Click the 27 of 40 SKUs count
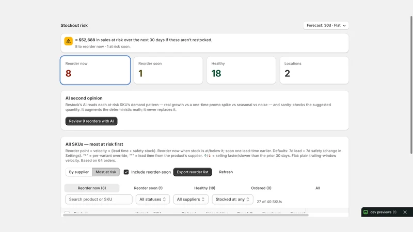Screen dimensions: 413x232 tap(269, 202)
